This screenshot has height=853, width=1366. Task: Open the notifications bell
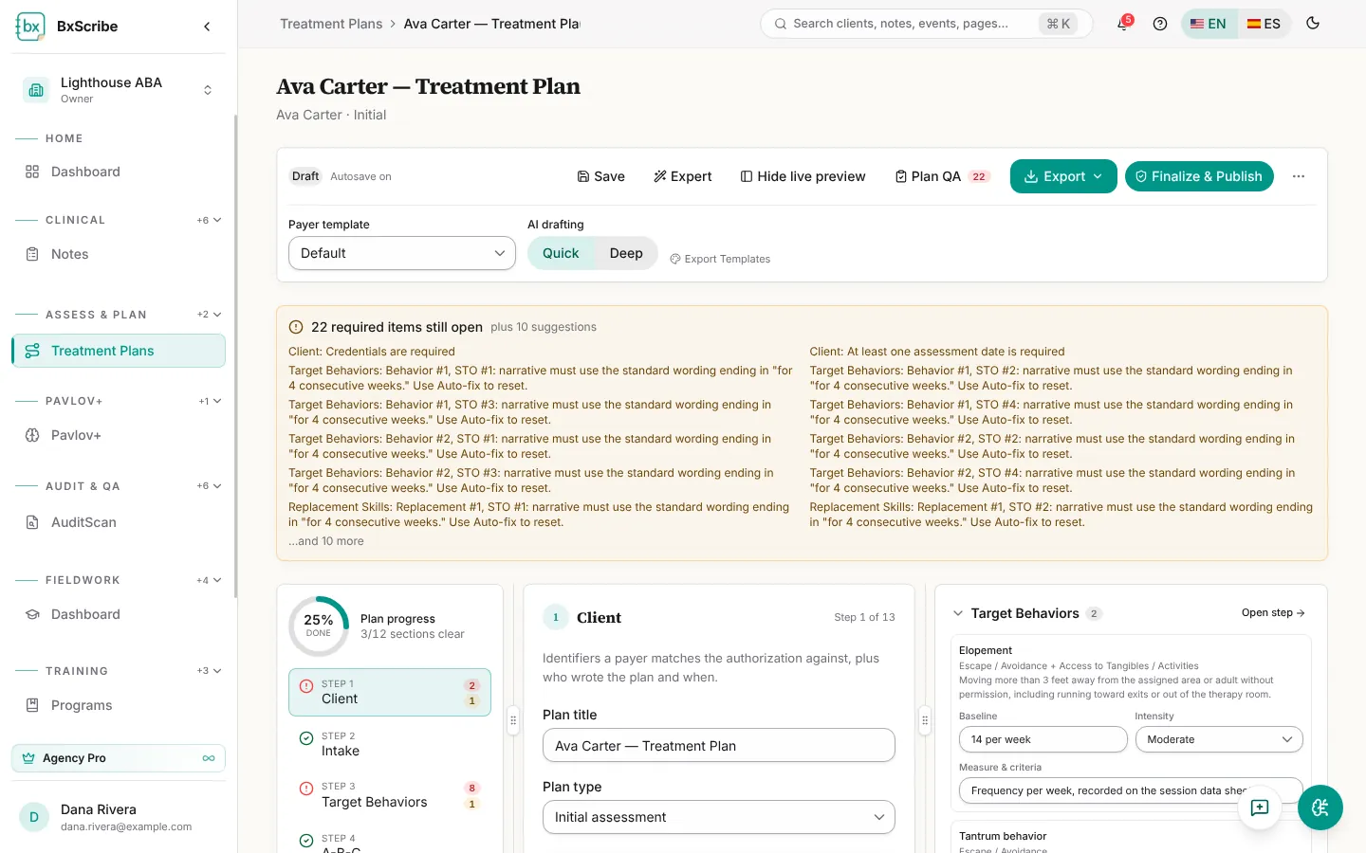[x=1123, y=24]
